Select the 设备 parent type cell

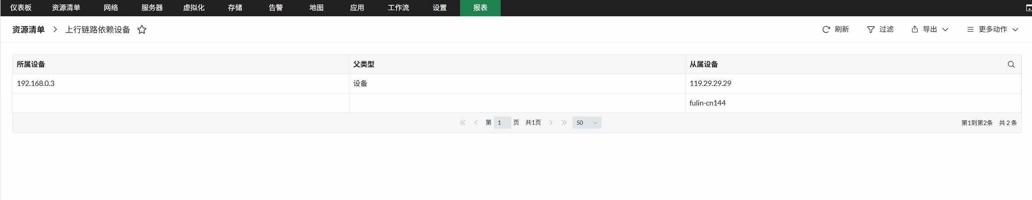517,84
